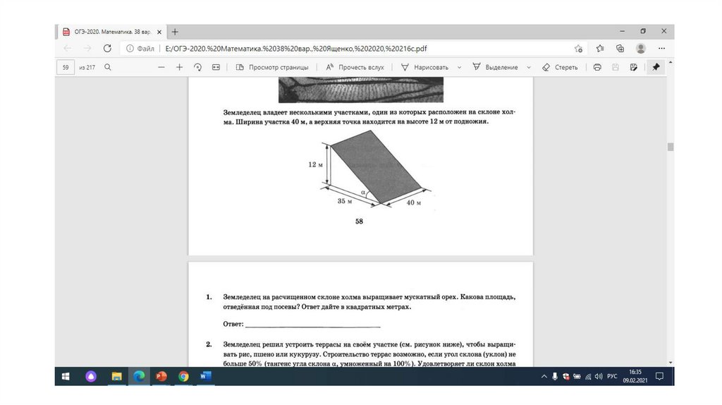Expand the Выделение options dropdown arrow

(x=529, y=67)
